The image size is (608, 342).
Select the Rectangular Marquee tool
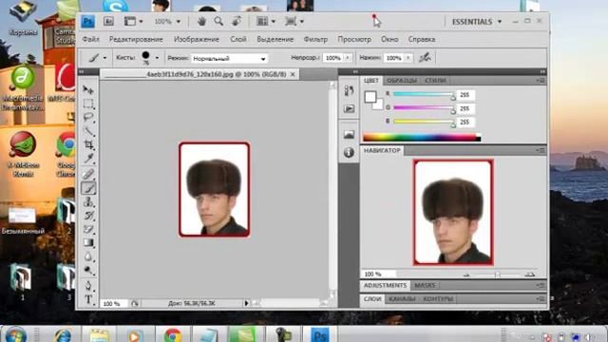click(88, 104)
